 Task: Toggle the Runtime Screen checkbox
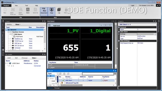(11, 32)
